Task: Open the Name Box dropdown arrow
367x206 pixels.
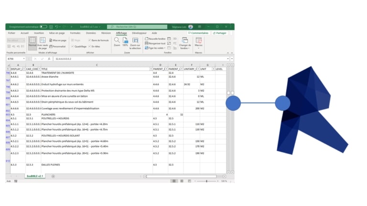Action: click(x=24, y=59)
